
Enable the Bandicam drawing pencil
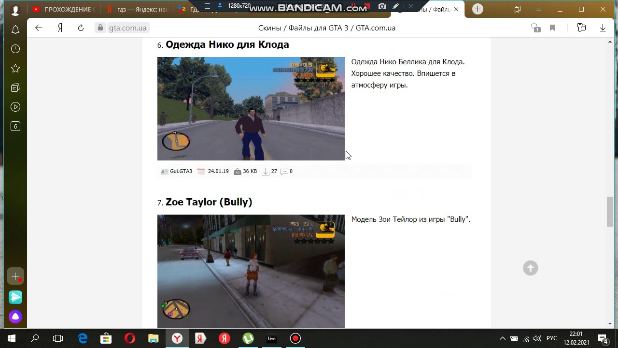(x=396, y=6)
